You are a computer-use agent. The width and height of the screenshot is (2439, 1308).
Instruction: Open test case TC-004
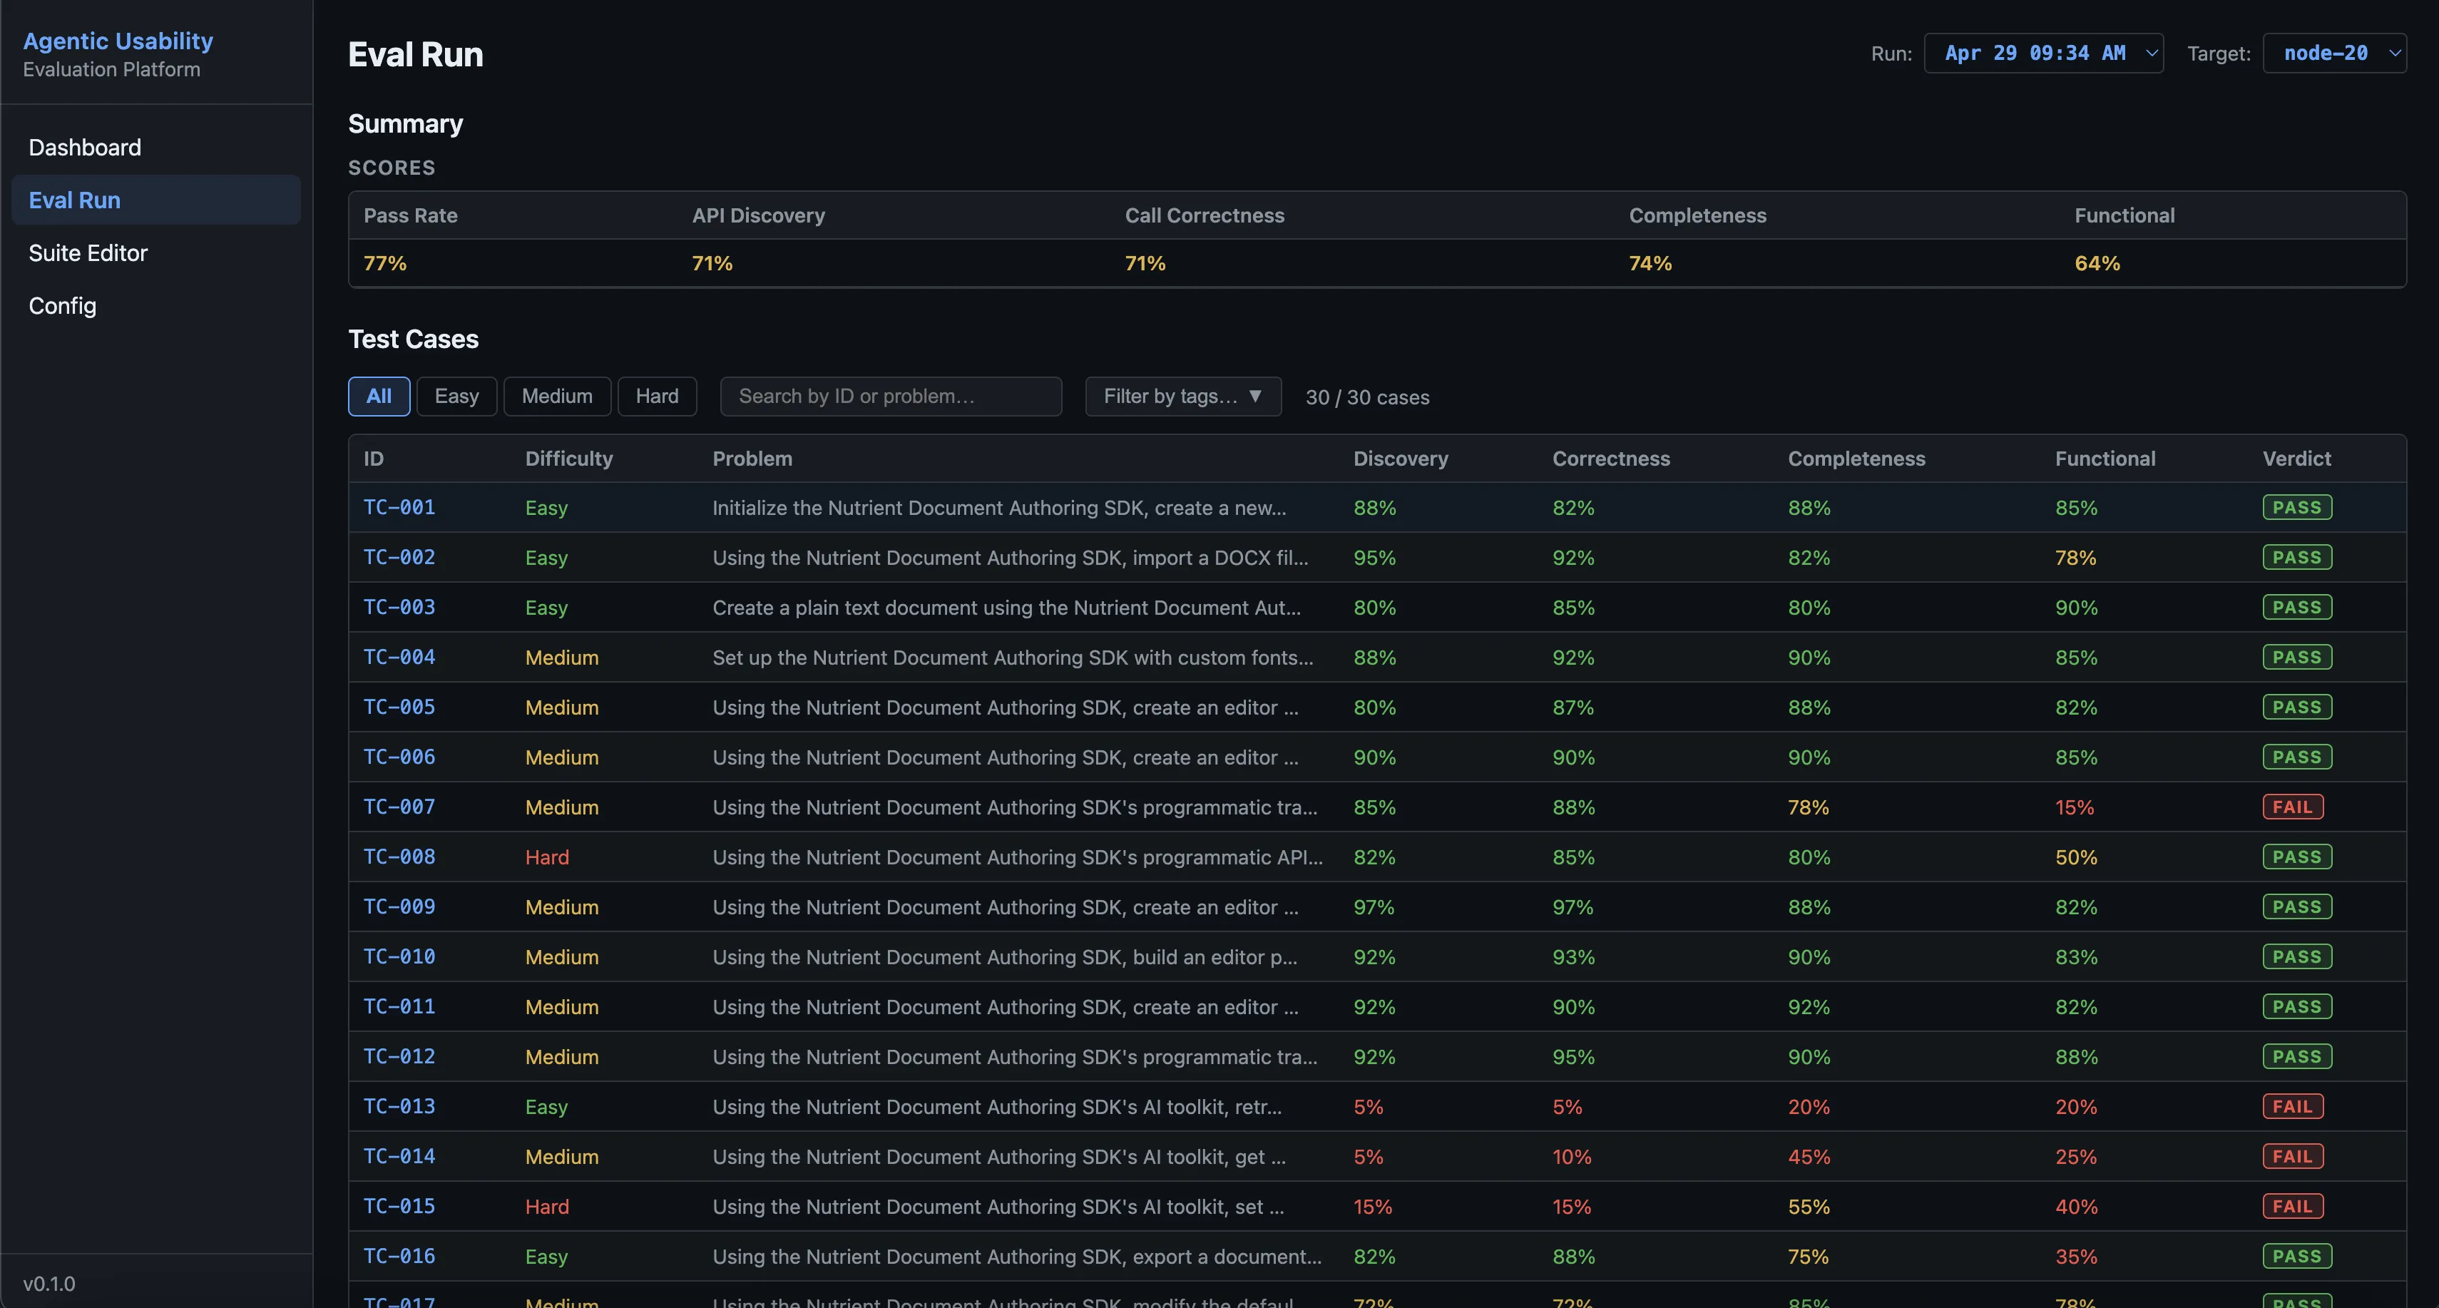[399, 656]
